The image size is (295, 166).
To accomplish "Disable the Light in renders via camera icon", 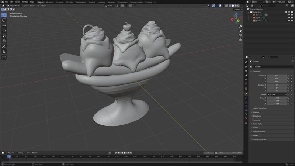I will tap(292, 18).
